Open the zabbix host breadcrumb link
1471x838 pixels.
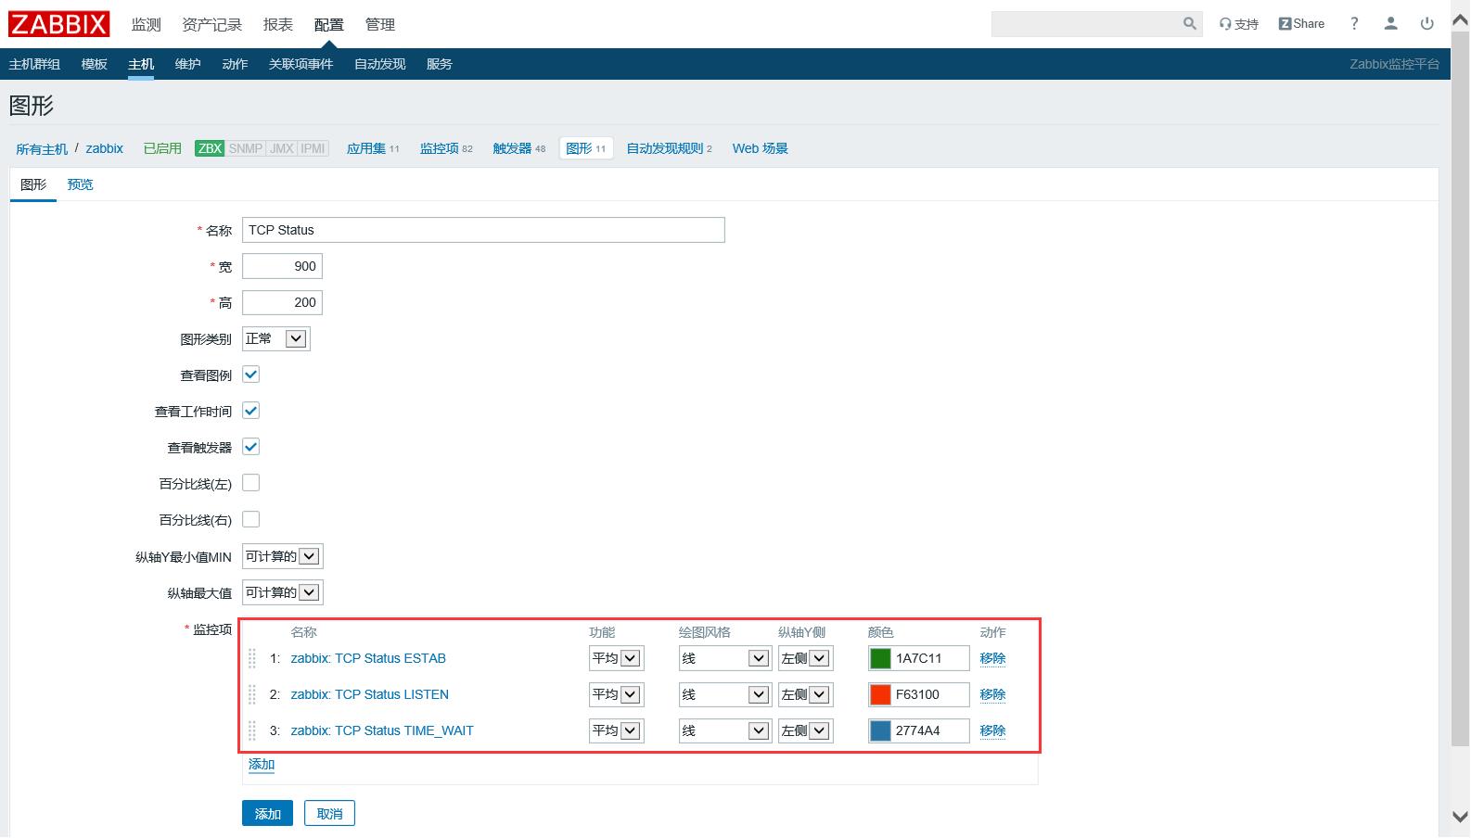click(104, 148)
